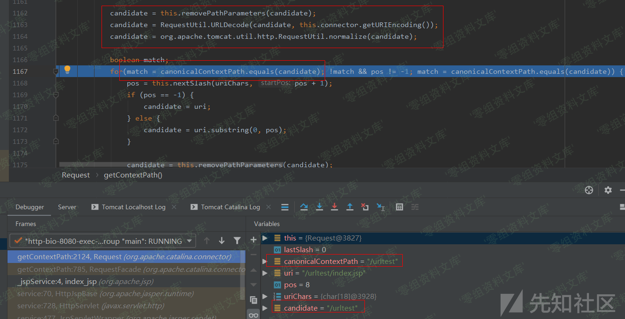625x319 pixels.
Task: Click the Step Out icon
Action: (x=349, y=207)
